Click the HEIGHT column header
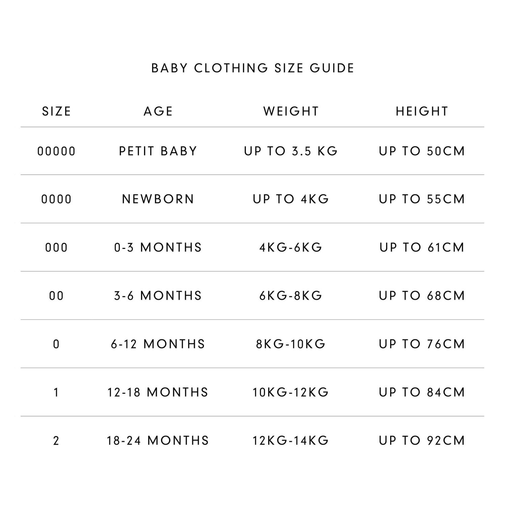The width and height of the screenshot is (505, 505). click(422, 111)
